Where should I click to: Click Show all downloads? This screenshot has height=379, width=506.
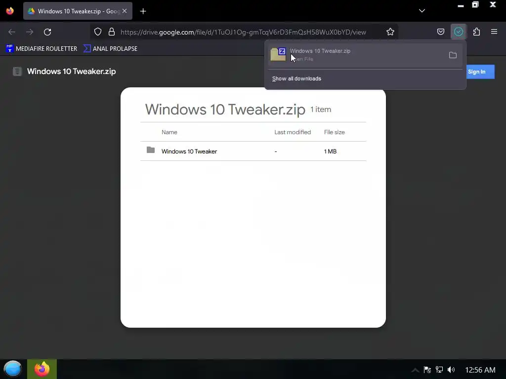[x=296, y=78]
